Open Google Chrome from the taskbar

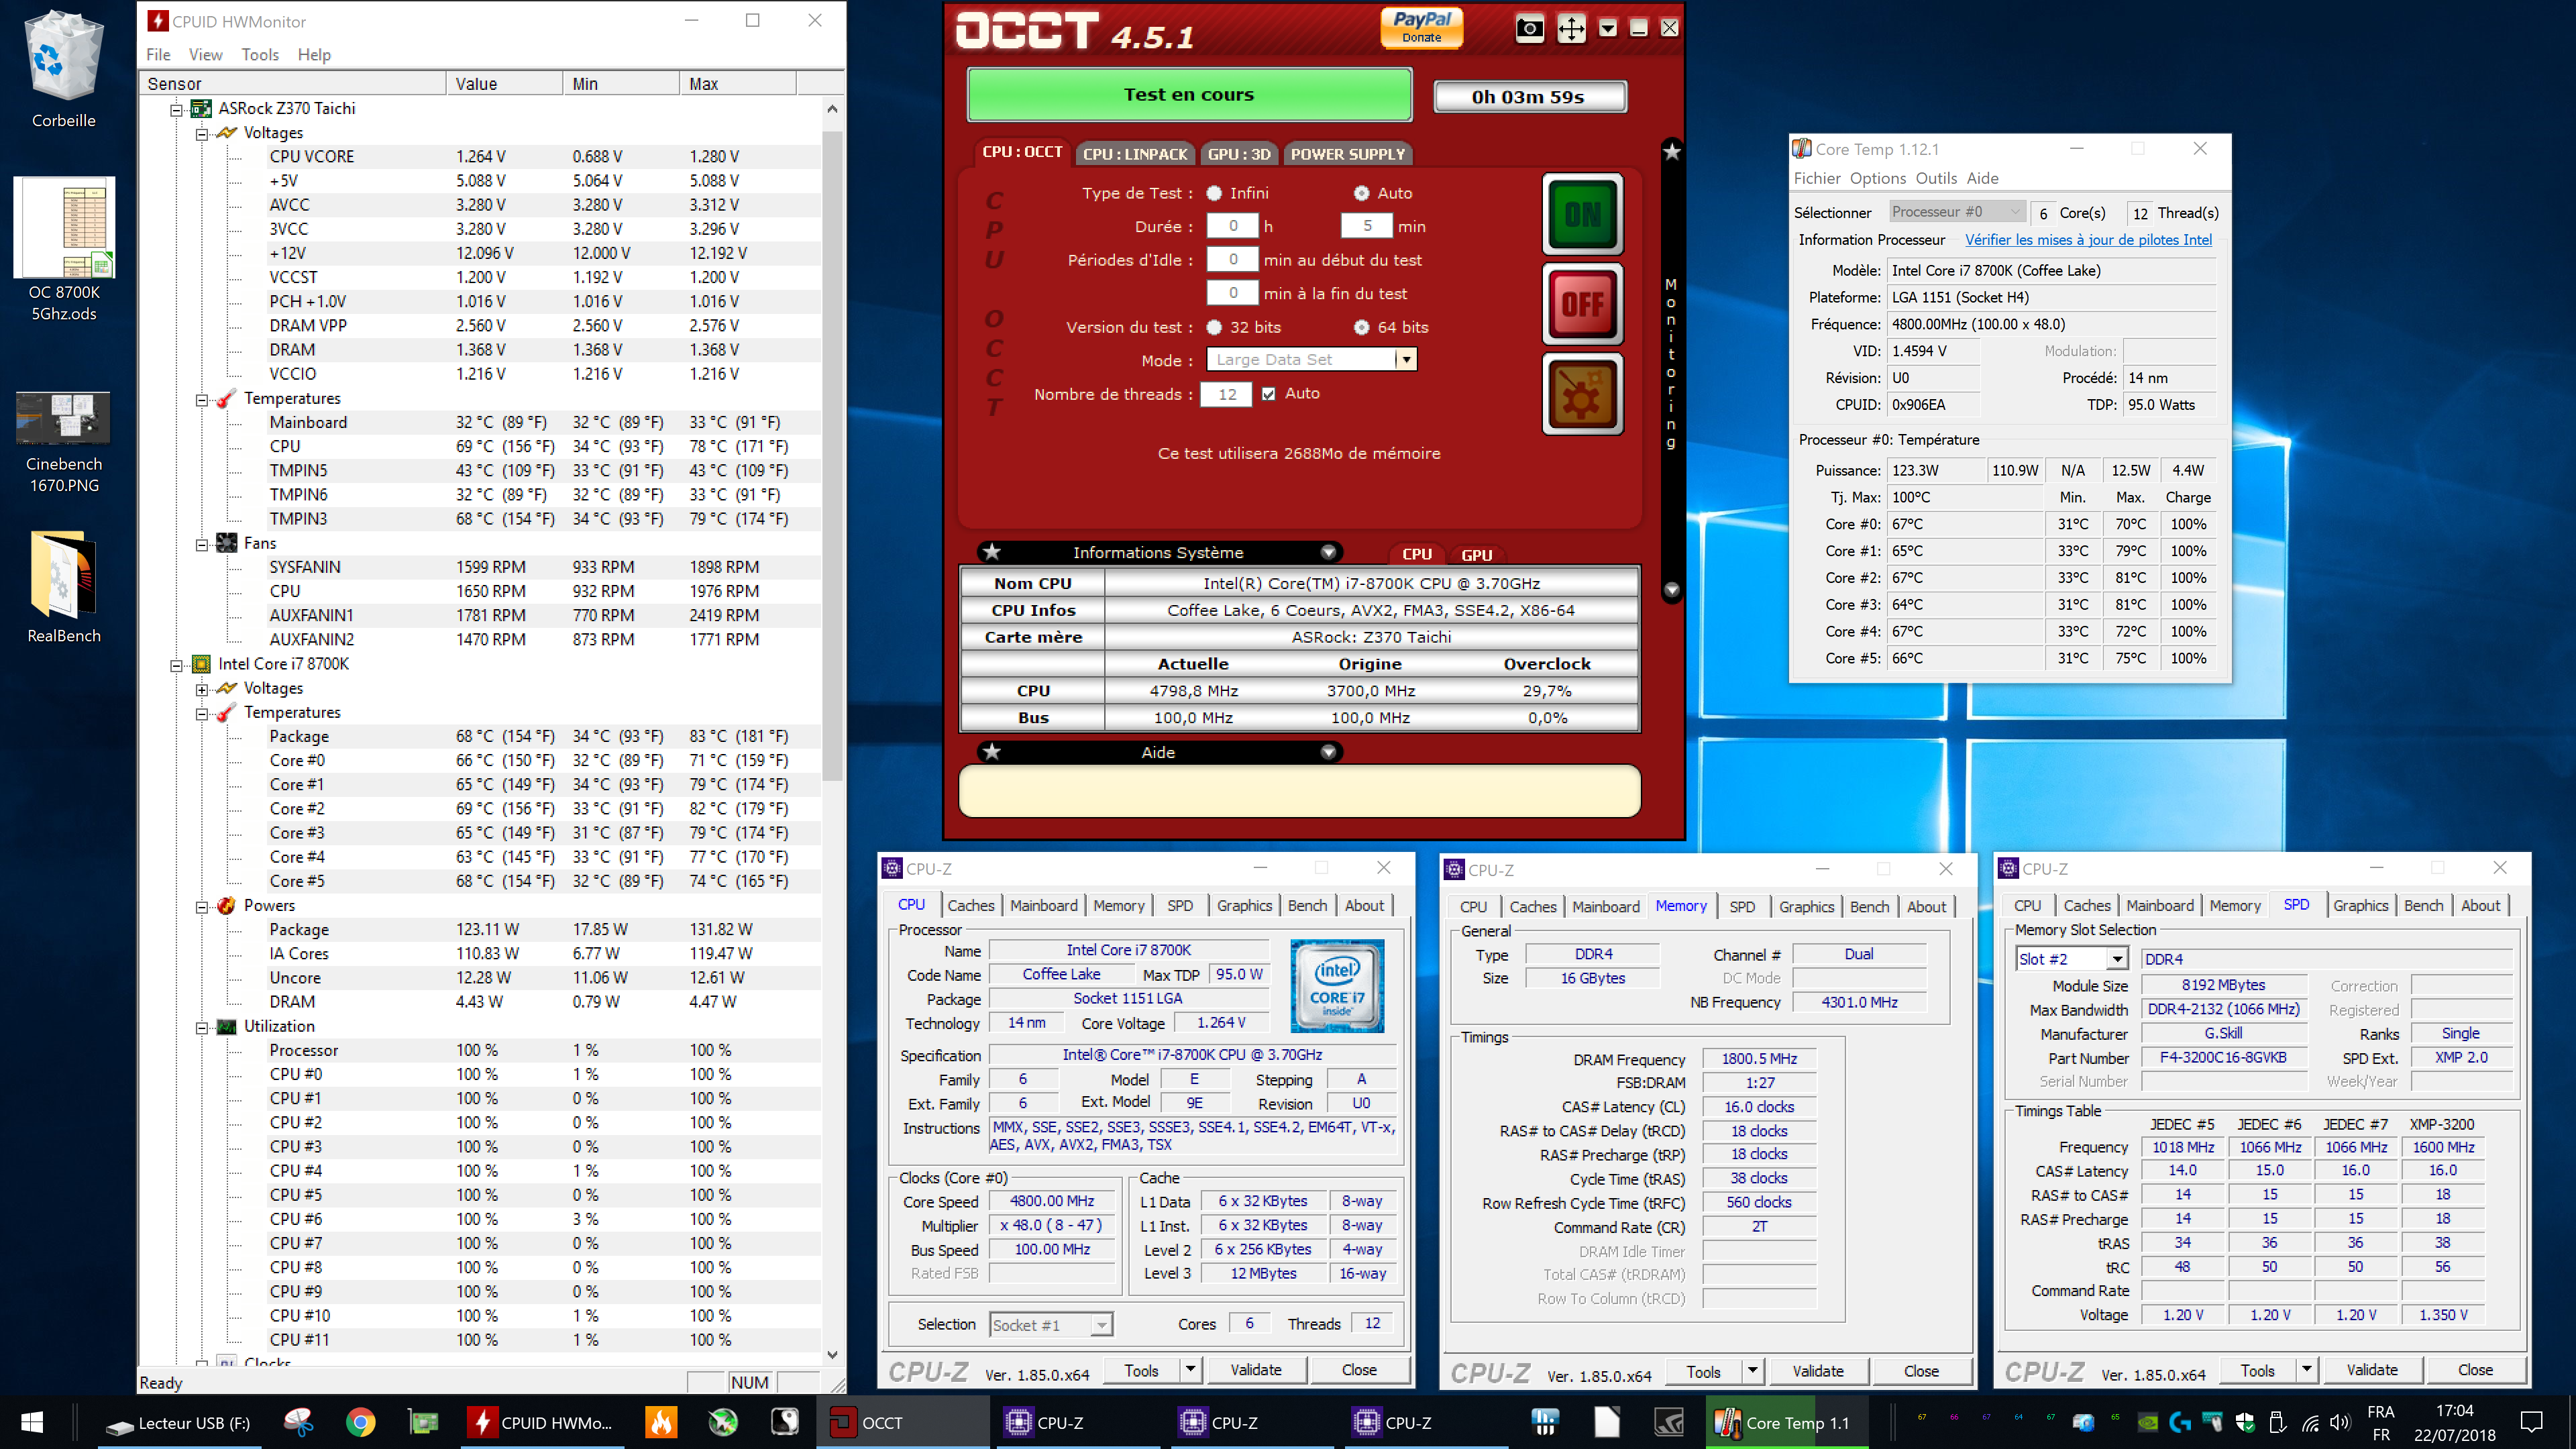tap(360, 1421)
